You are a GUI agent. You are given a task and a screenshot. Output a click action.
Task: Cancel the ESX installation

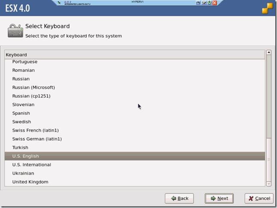pos(259,199)
